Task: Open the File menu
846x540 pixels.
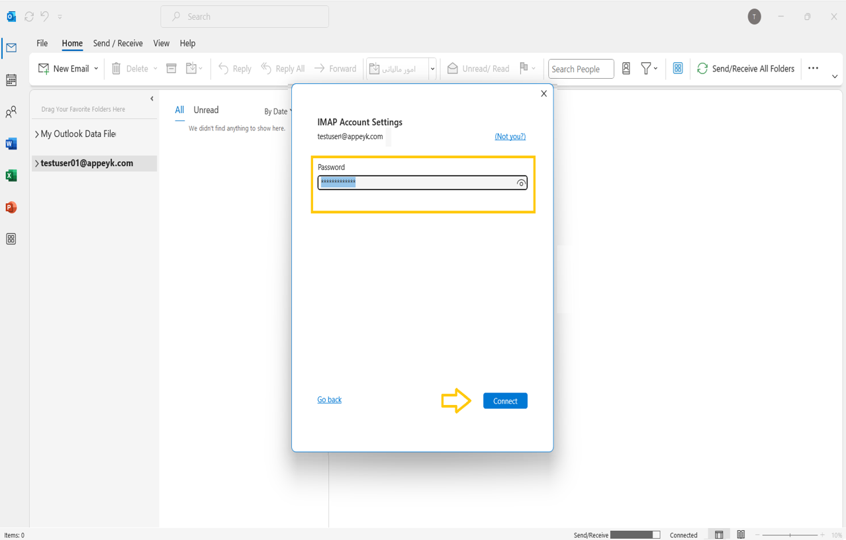Action: click(x=42, y=43)
